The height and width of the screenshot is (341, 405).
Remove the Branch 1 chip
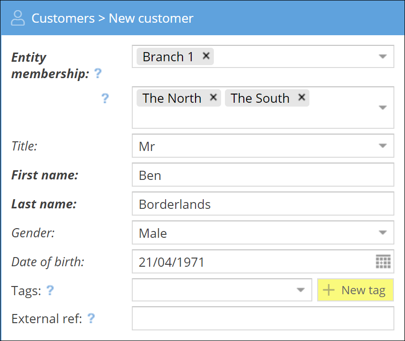206,56
